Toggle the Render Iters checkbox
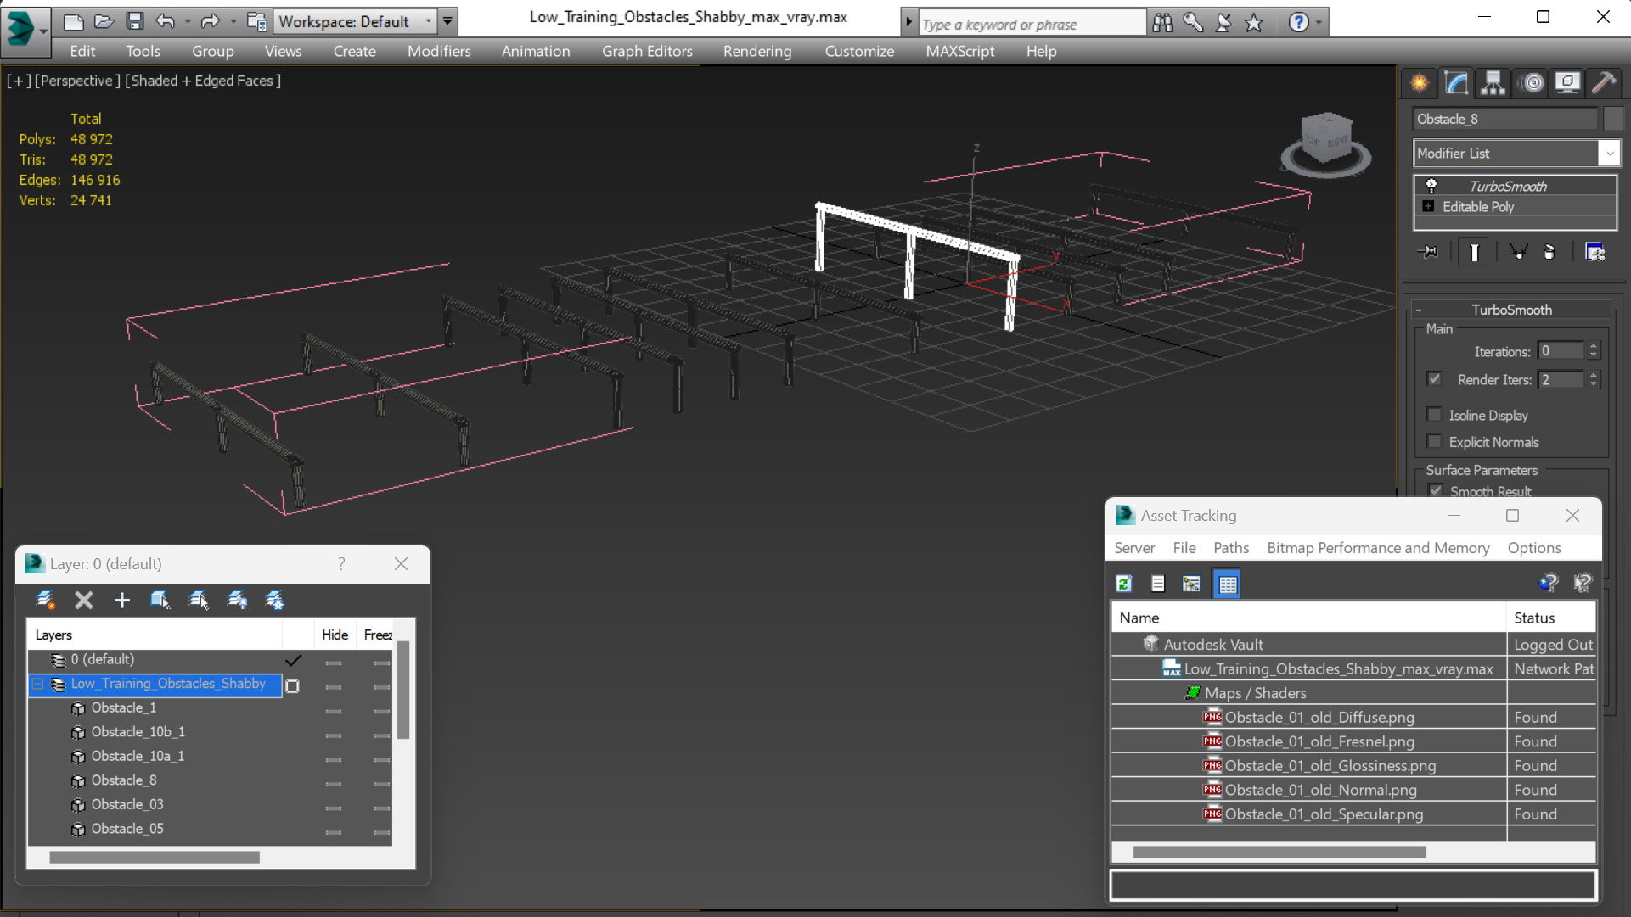 pos(1435,379)
